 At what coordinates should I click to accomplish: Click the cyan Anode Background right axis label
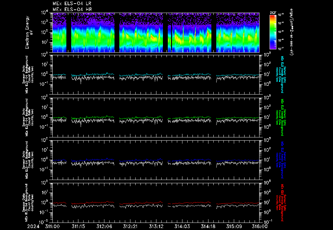coord(282,74)
